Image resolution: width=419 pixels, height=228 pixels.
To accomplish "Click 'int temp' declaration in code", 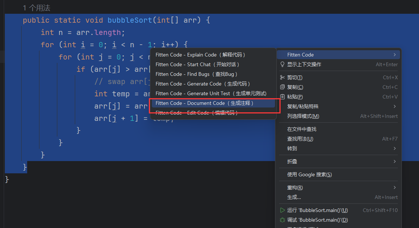I will (x=112, y=94).
